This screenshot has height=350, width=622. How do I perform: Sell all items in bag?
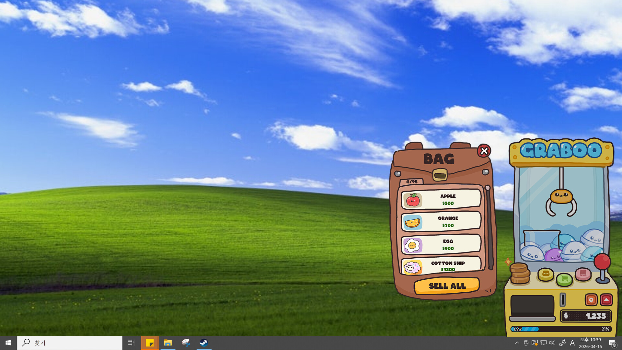(x=447, y=286)
